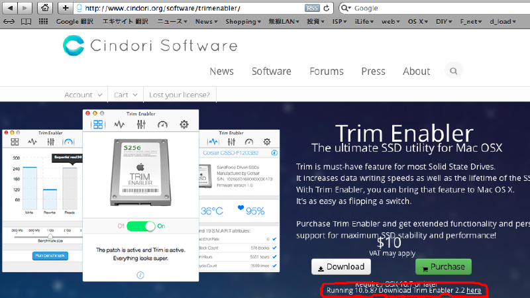Viewport: 530px width, 298px height.
Task: Purchase Trim Enabler
Action: pos(443,267)
